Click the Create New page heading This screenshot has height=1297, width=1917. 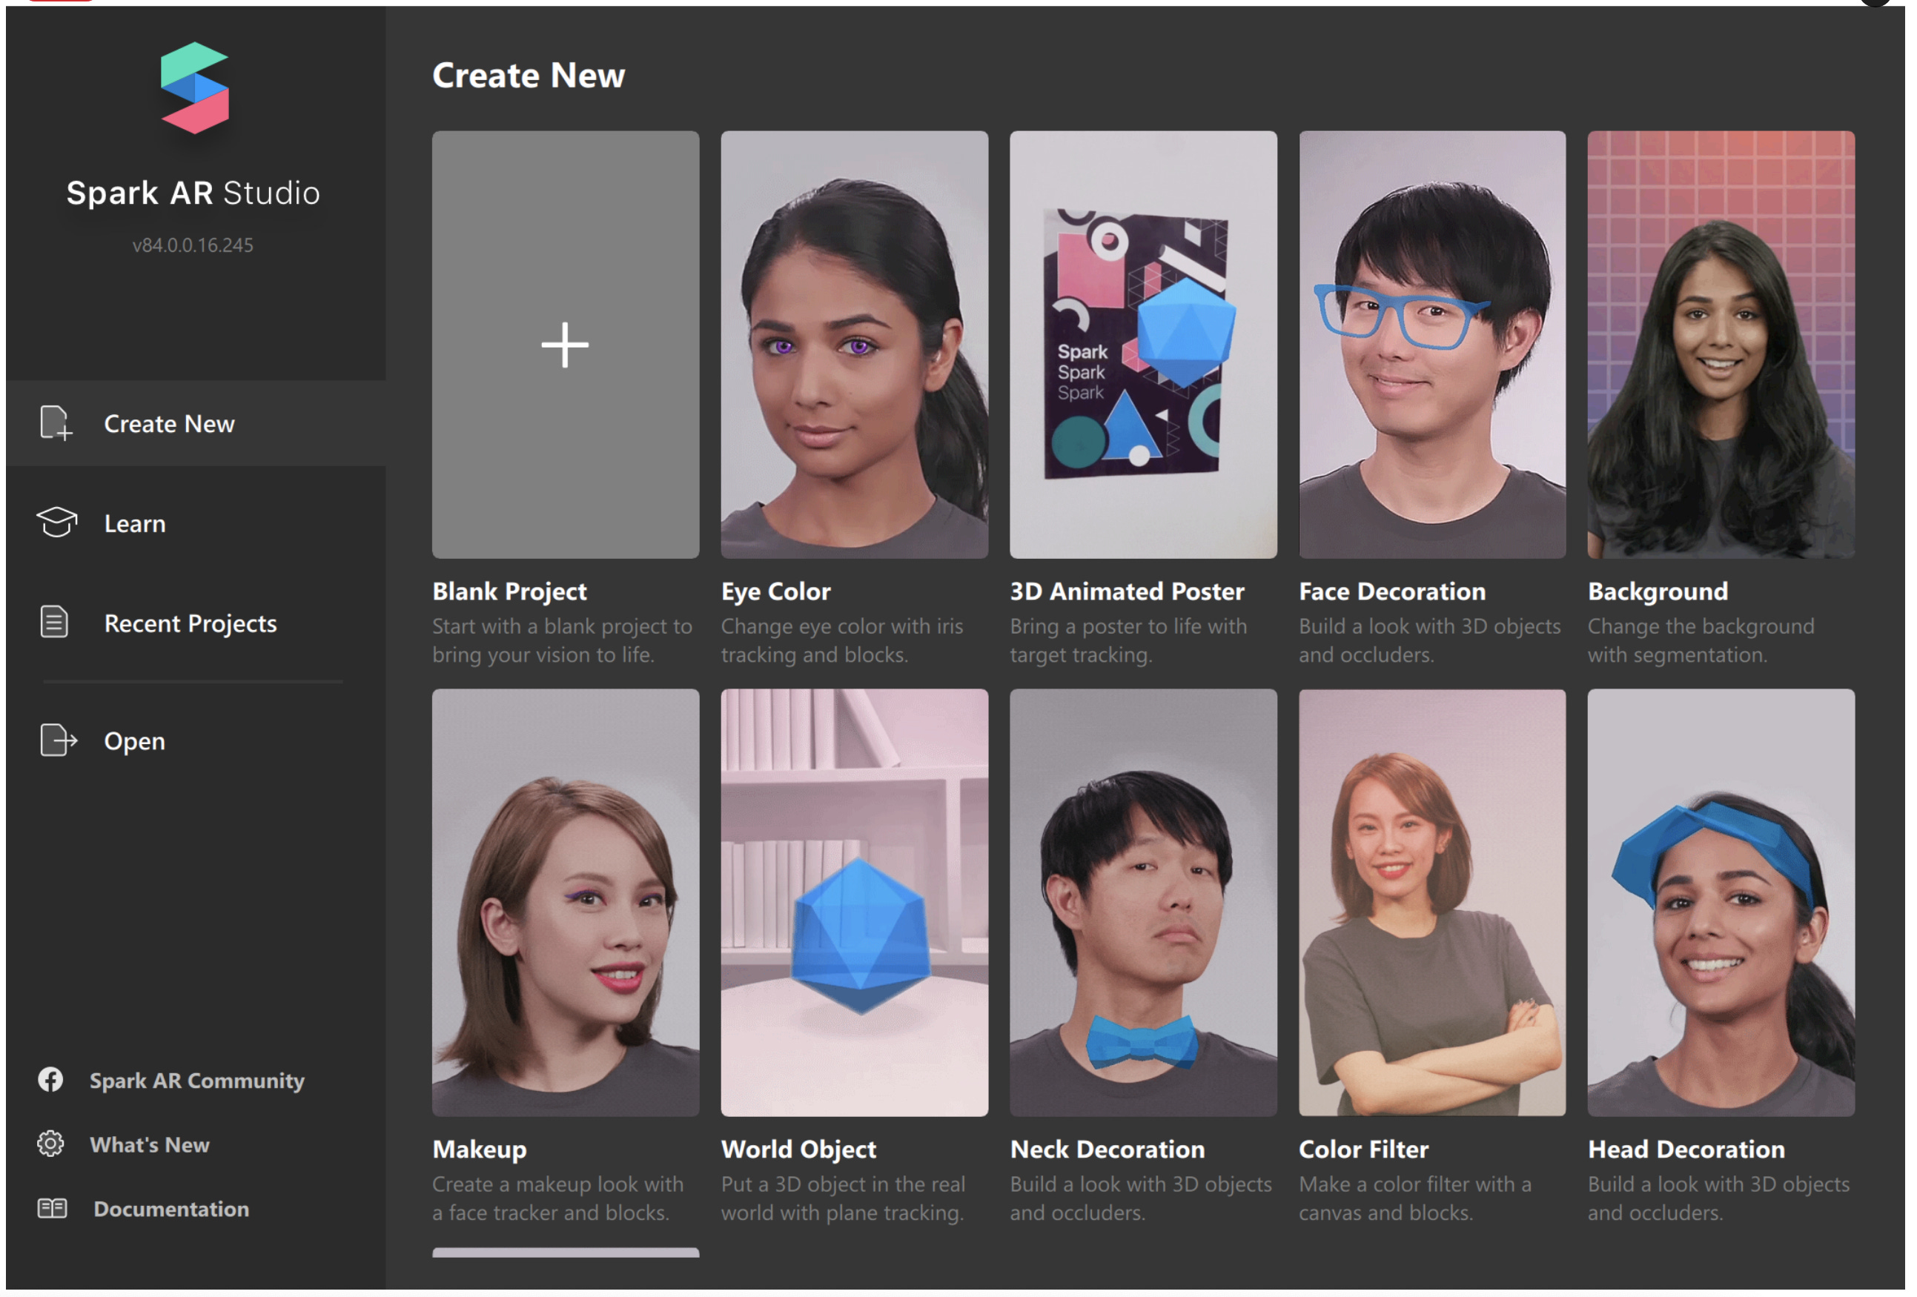tap(529, 76)
